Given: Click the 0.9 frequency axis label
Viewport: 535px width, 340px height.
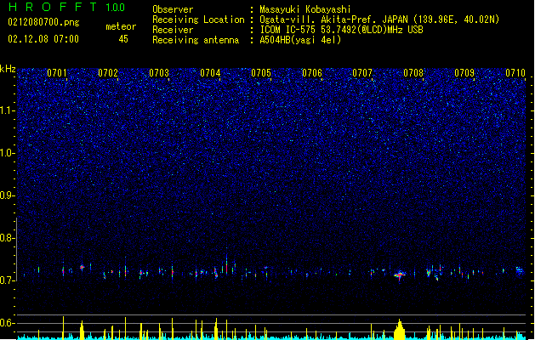Looking at the screenshot, I should tap(8, 195).
